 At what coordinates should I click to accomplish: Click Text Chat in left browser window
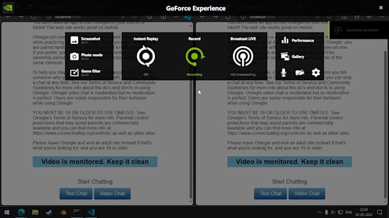[76, 193]
